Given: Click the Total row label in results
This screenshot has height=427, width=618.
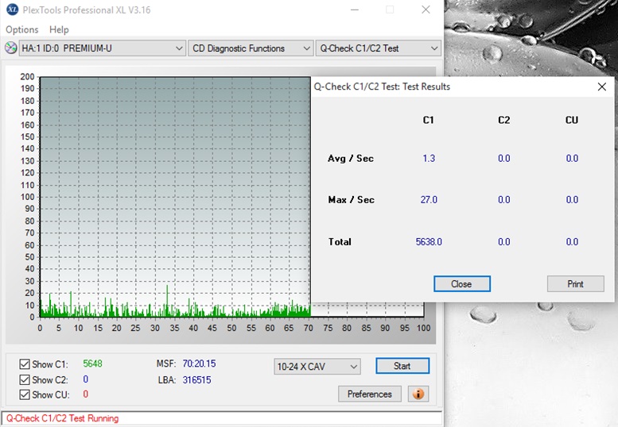Looking at the screenshot, I should [x=340, y=242].
